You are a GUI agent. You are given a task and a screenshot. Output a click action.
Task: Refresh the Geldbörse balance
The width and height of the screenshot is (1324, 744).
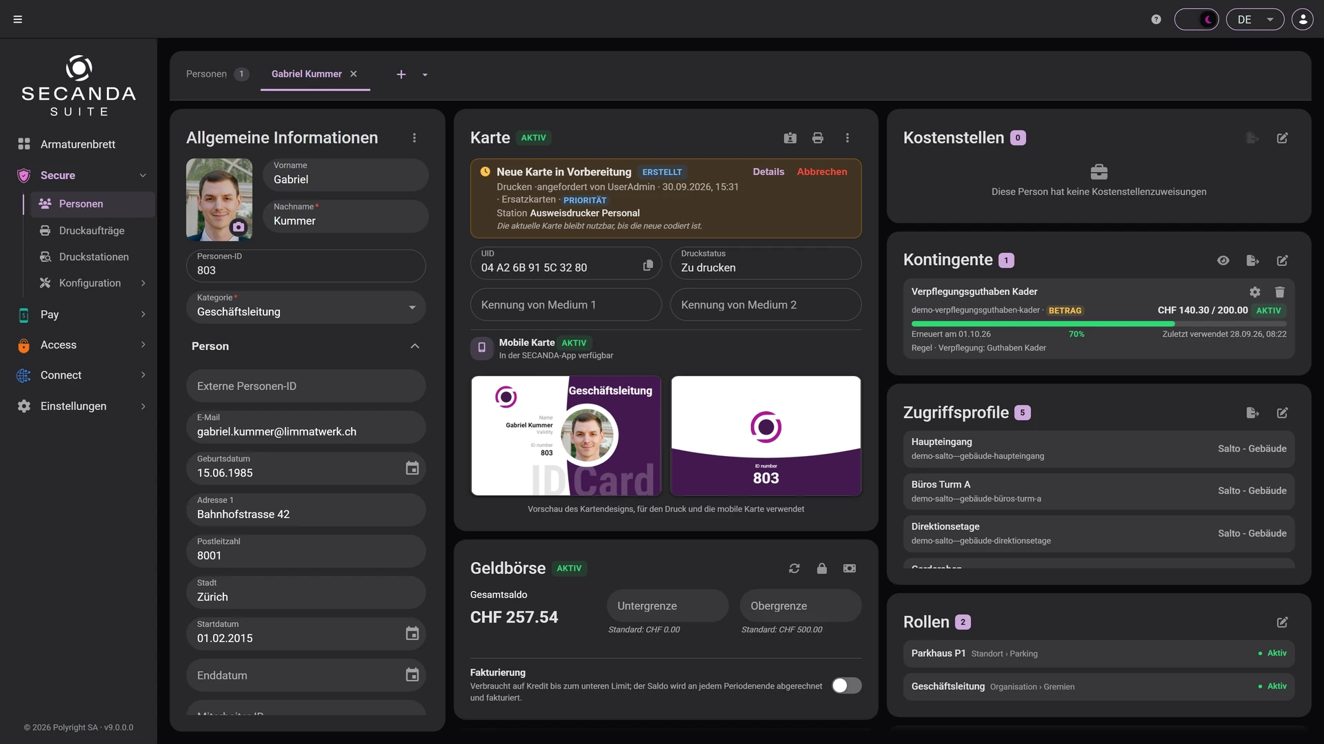pyautogui.click(x=794, y=568)
